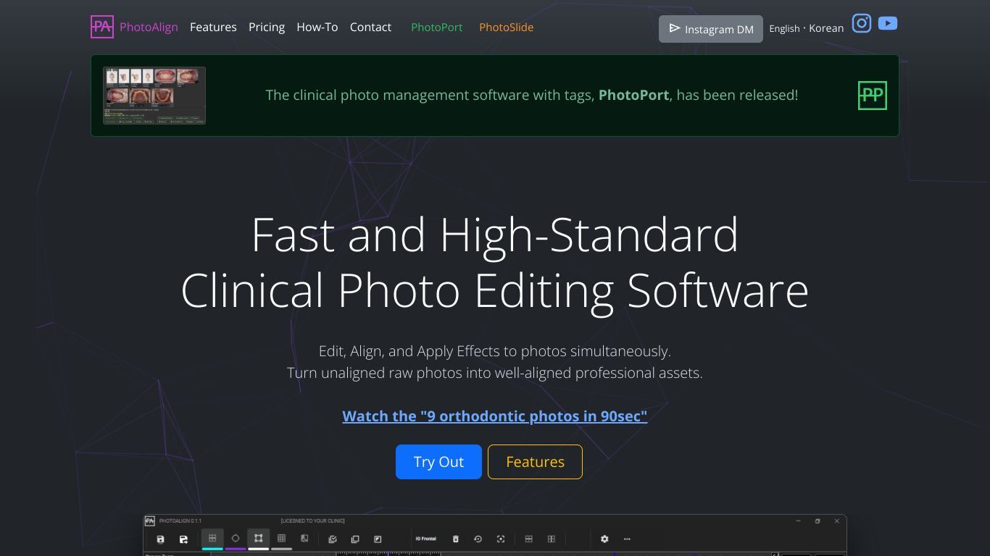The image size is (990, 556).
Task: Switch the site language to Korean
Action: [826, 29]
